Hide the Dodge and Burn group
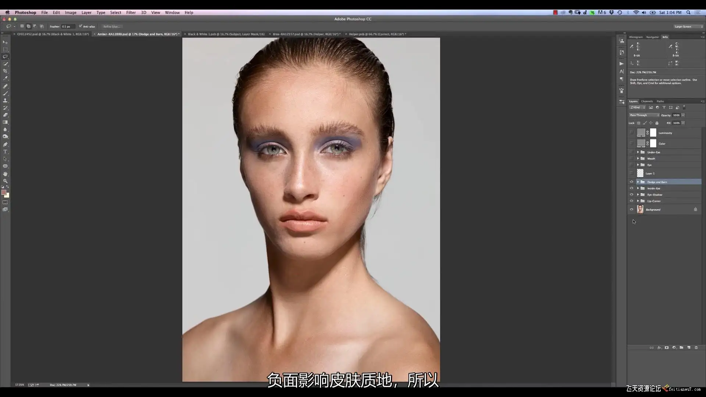This screenshot has height=397, width=706. click(631, 182)
